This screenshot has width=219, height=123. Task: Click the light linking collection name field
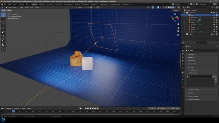(x=201, y=77)
